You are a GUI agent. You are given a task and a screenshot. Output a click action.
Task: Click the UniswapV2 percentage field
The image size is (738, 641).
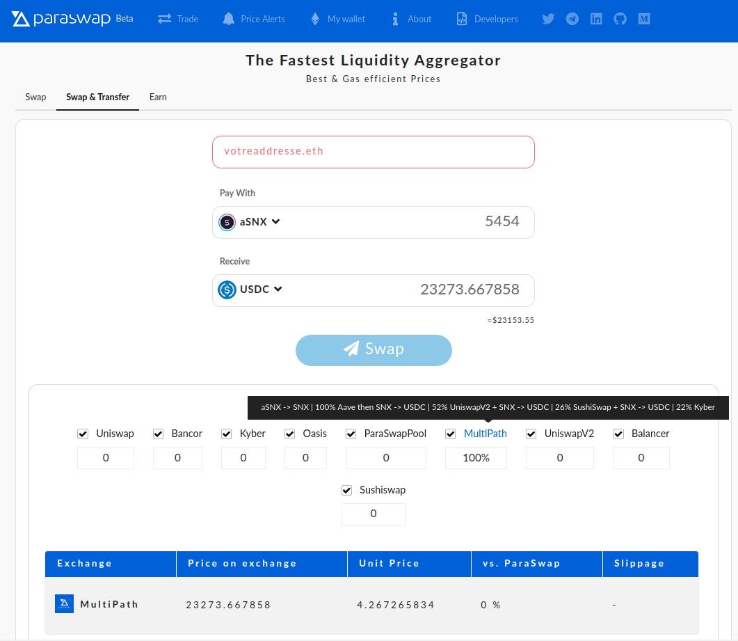[x=560, y=458]
